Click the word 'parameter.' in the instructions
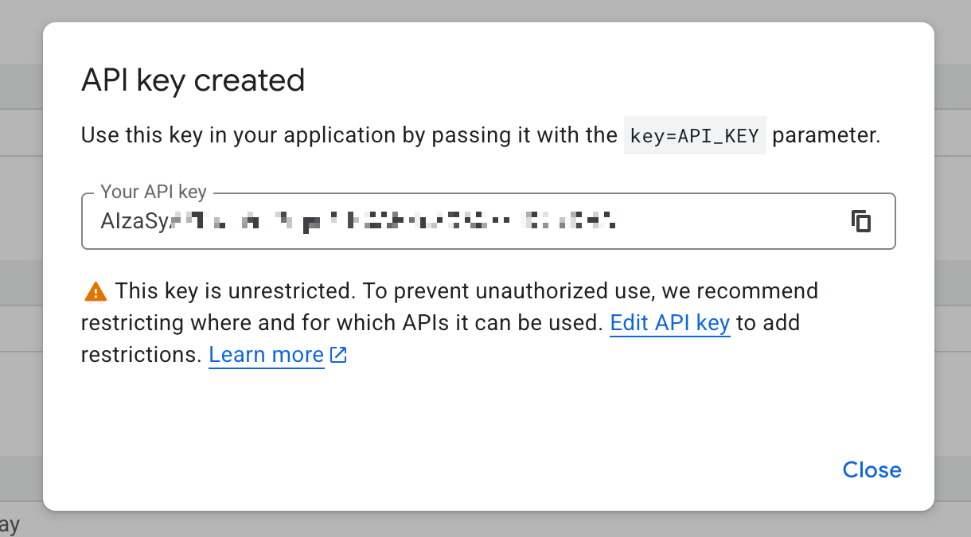 click(825, 135)
